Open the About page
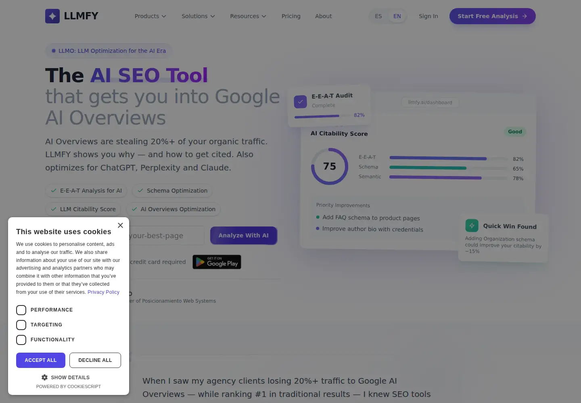581x403 pixels. (324, 16)
